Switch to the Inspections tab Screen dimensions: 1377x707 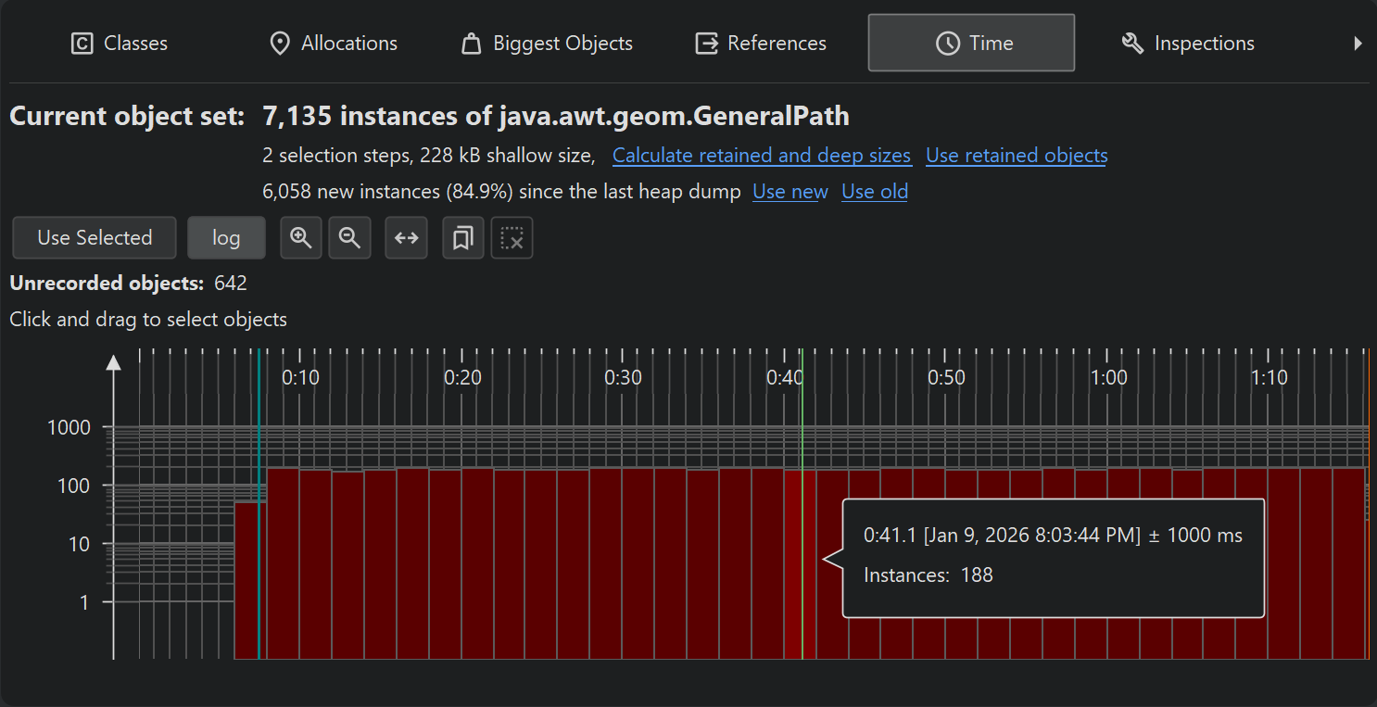point(1188,44)
